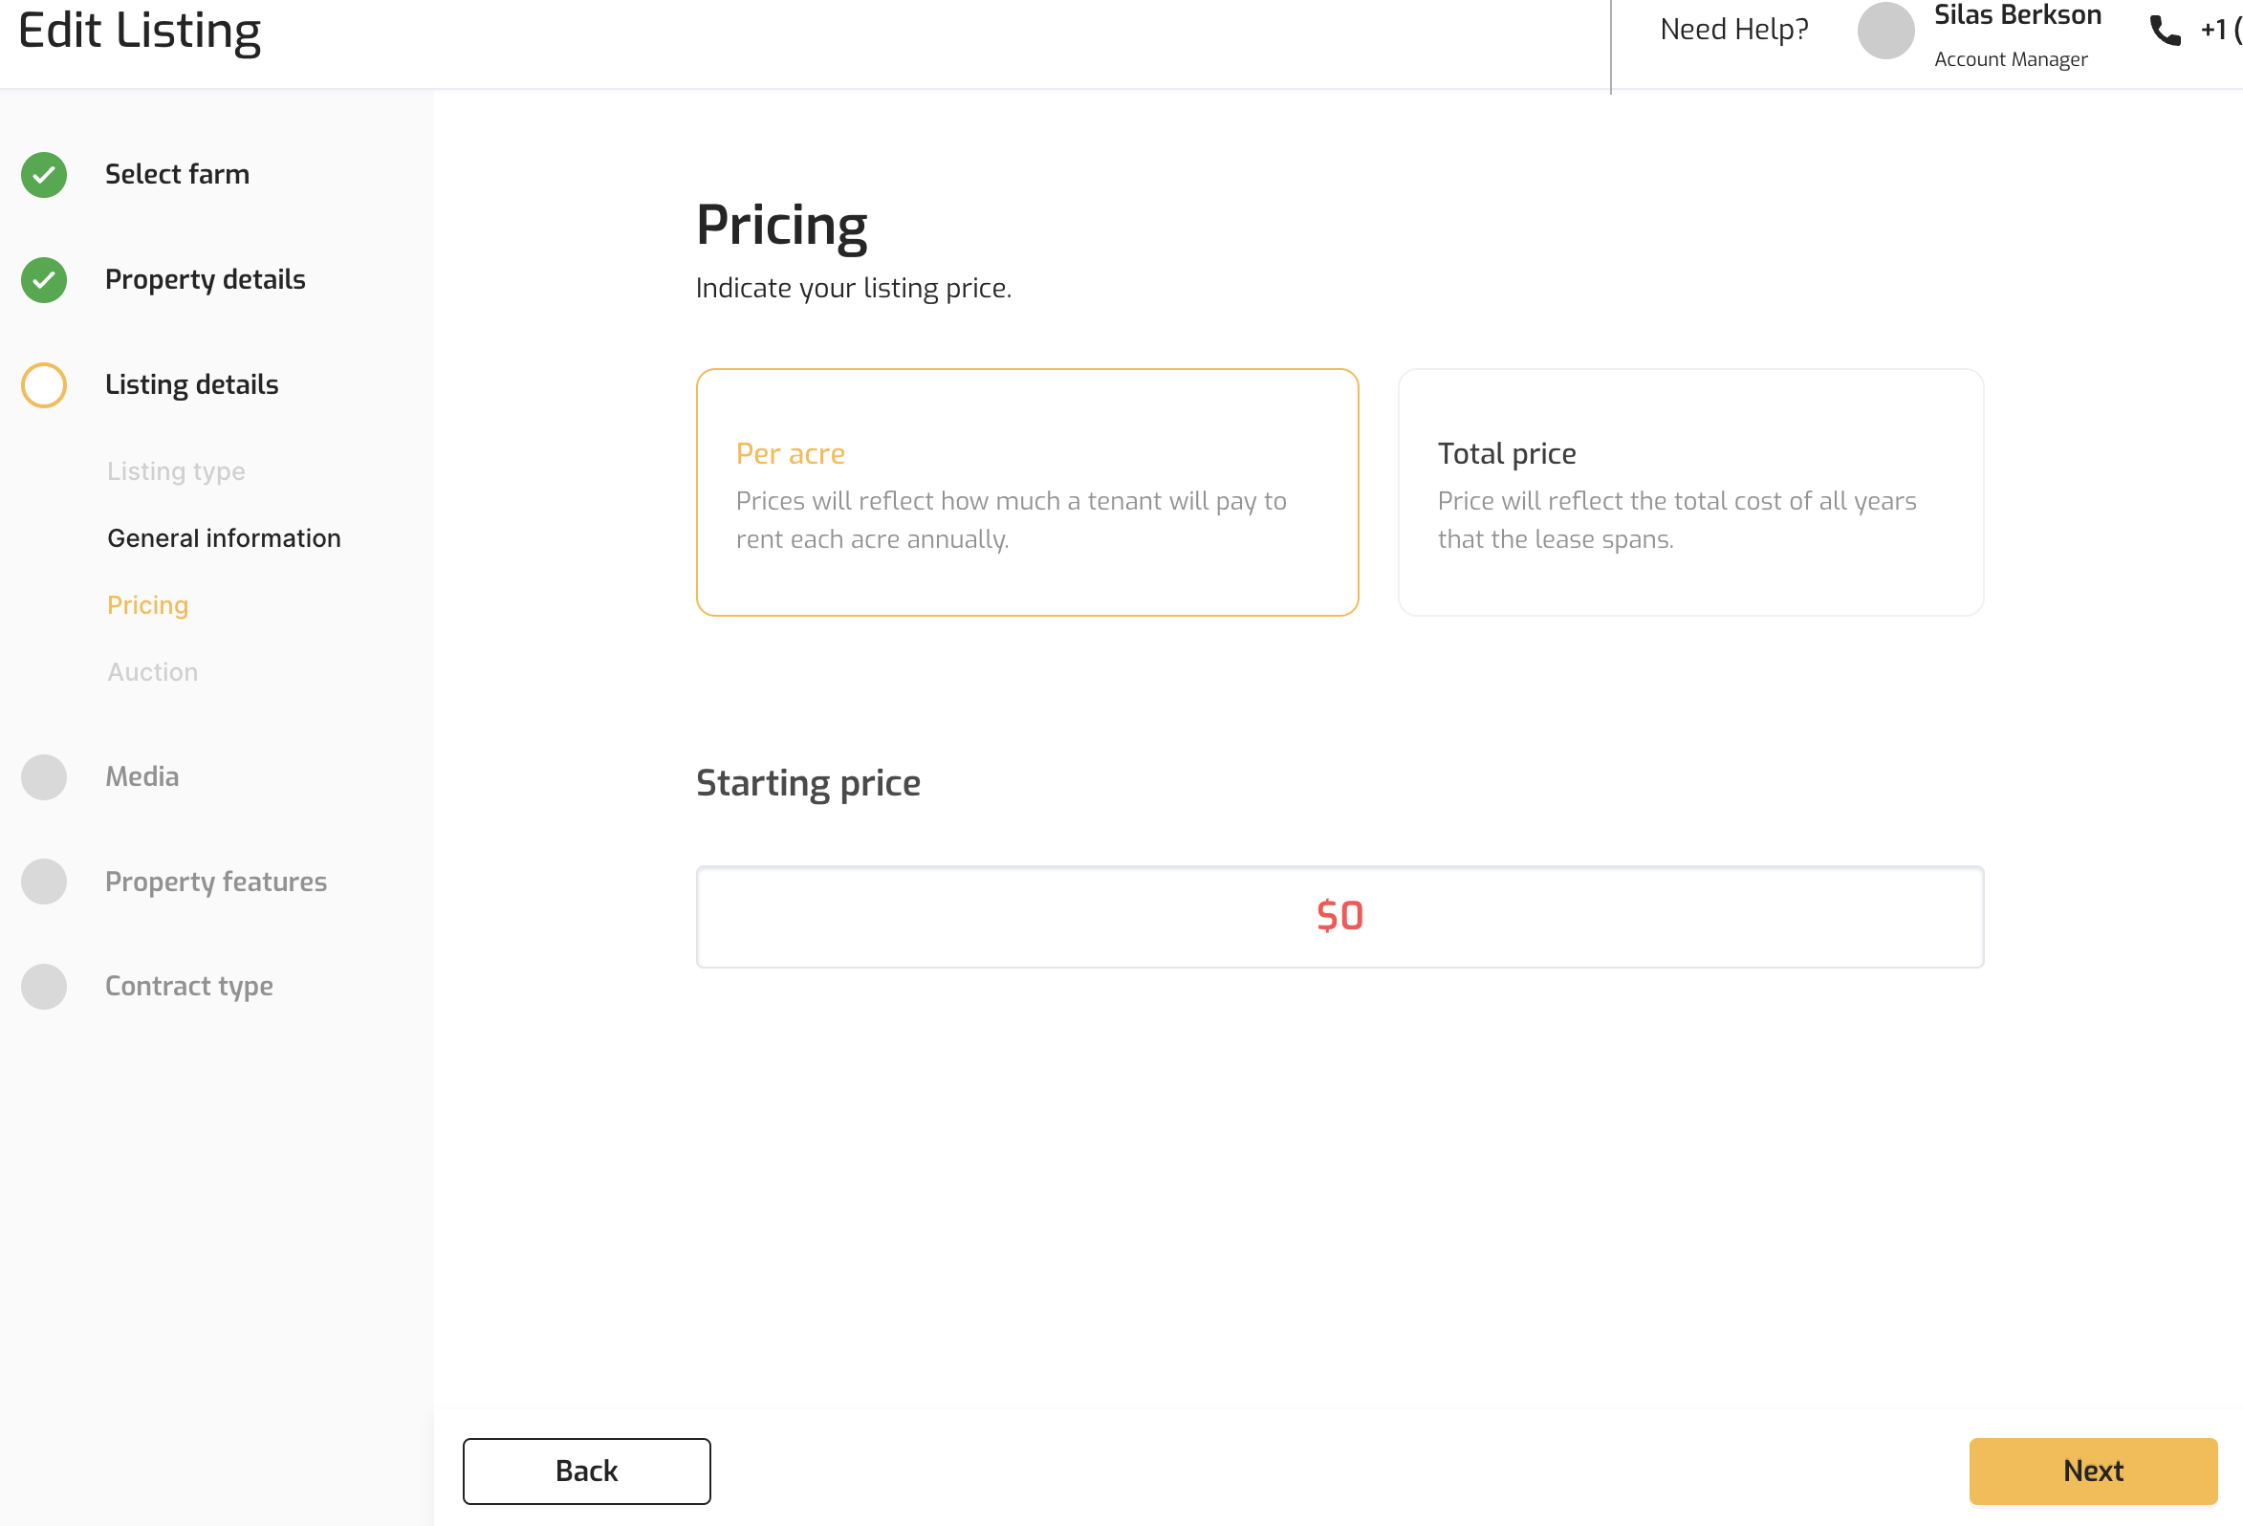The image size is (2243, 1526).
Task: Click the gray circle beside Contract type
Action: [x=43, y=987]
